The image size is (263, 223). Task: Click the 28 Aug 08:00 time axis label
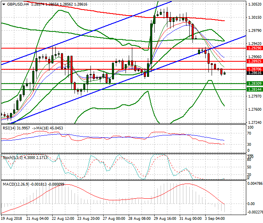coord(139,219)
